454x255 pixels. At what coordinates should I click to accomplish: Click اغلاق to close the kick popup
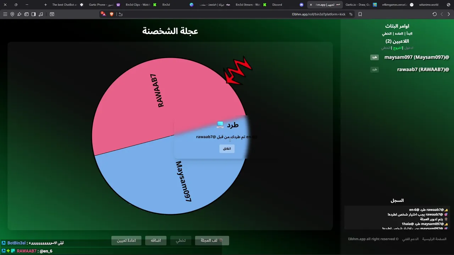click(x=227, y=149)
